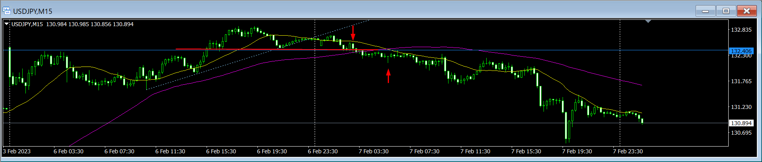Image resolution: width=762 pixels, height=162 pixels.
Task: Select the red down arrow chart object
Action: 353,33
